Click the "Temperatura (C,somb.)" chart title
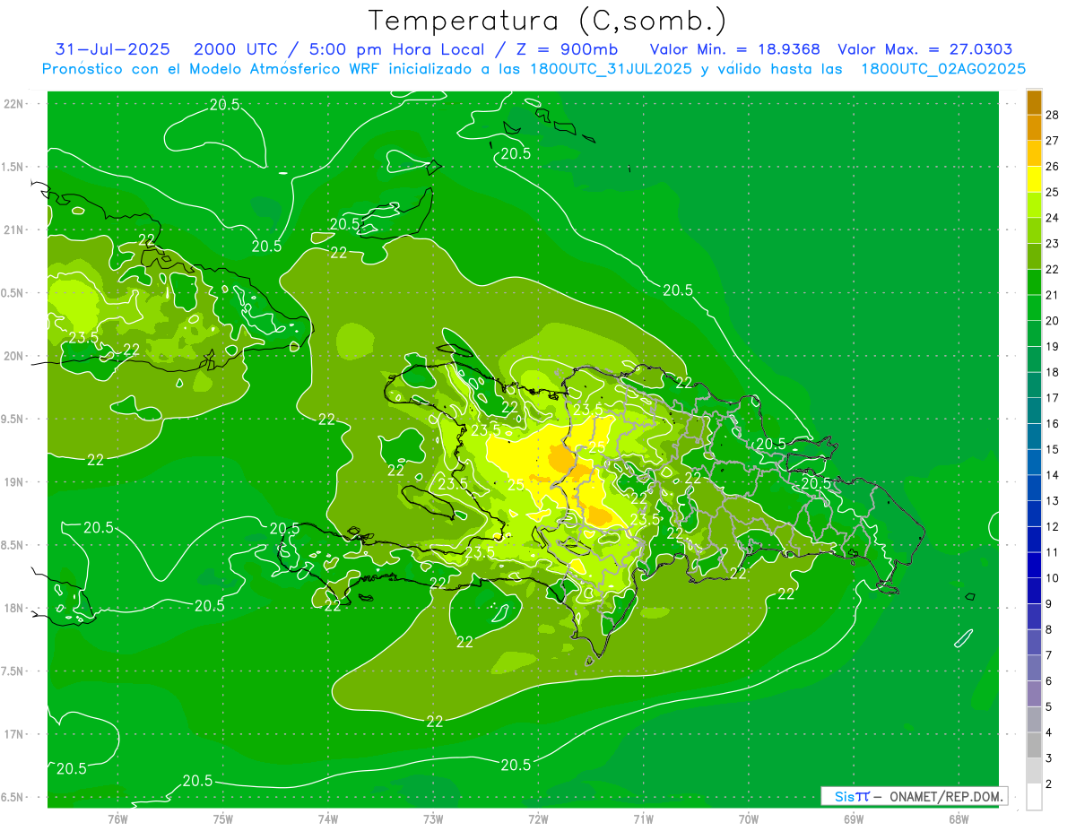1076x831 pixels. (x=547, y=21)
